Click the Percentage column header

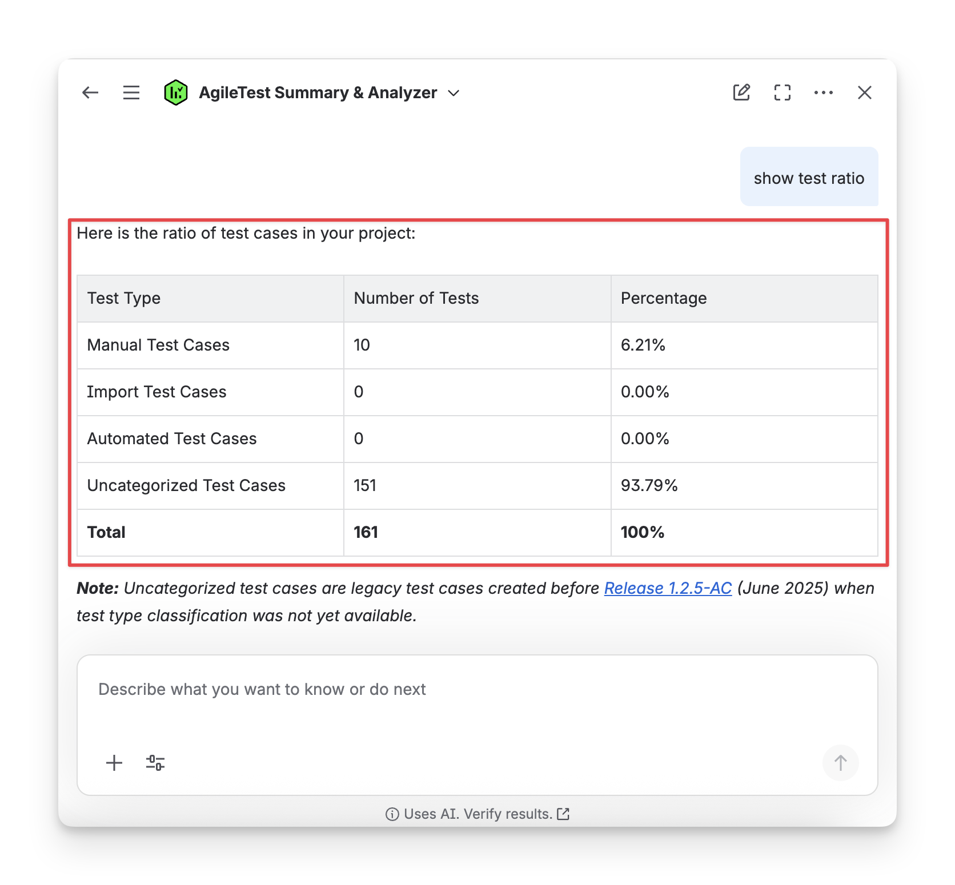(x=664, y=298)
